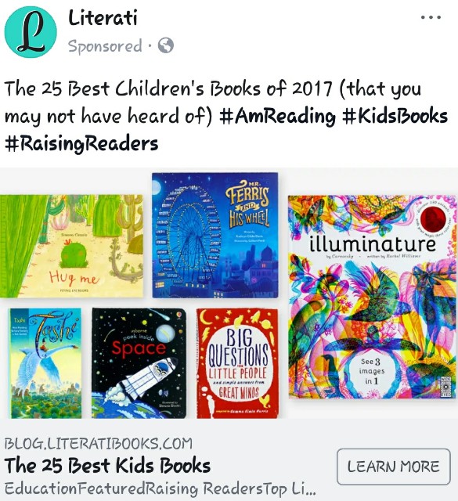Click the globe public audience icon
Viewport: 458px width, 501px height.
point(166,45)
